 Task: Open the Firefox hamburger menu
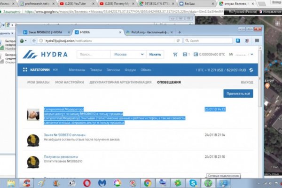click(257, 41)
